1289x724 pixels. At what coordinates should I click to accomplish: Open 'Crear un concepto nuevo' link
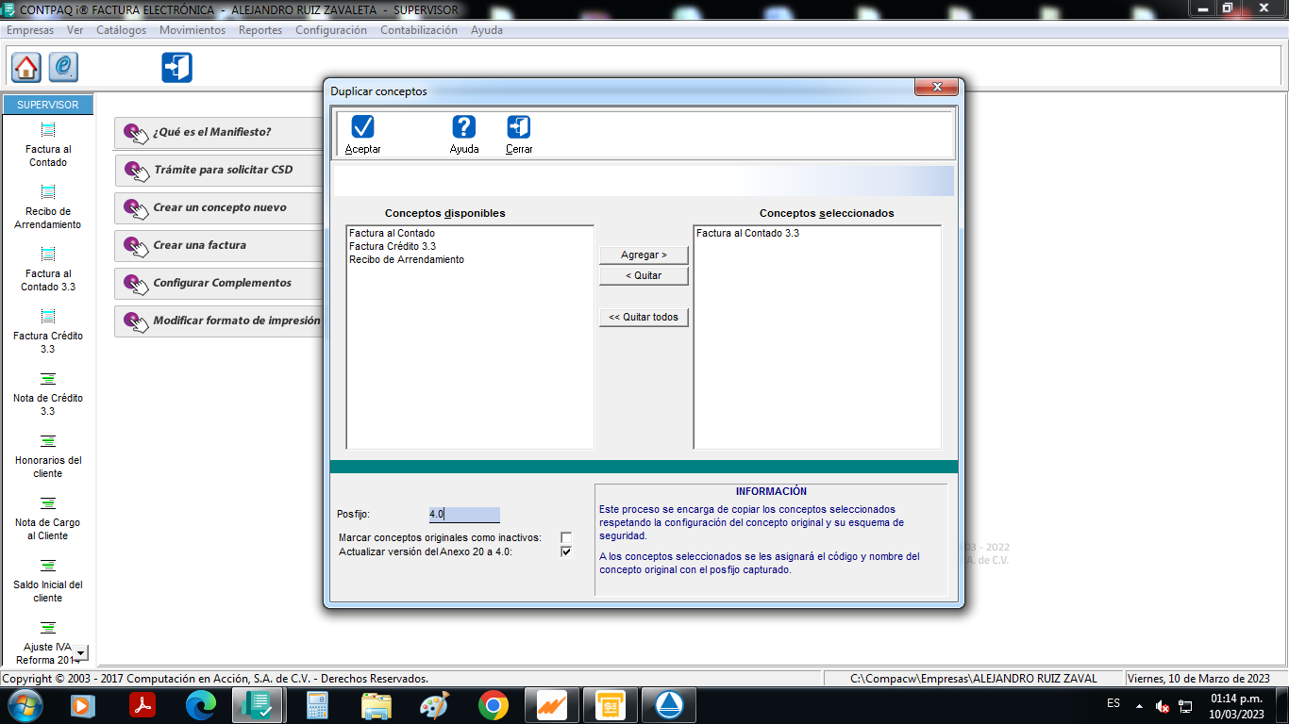(x=220, y=207)
